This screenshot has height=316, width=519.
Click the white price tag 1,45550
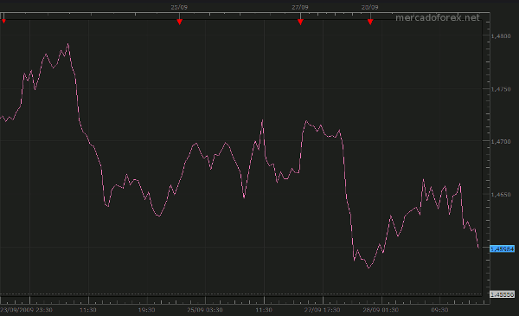point(502,294)
